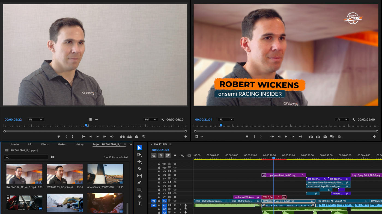
Task: Hide track V8 with eye icon
Action: pos(175,175)
